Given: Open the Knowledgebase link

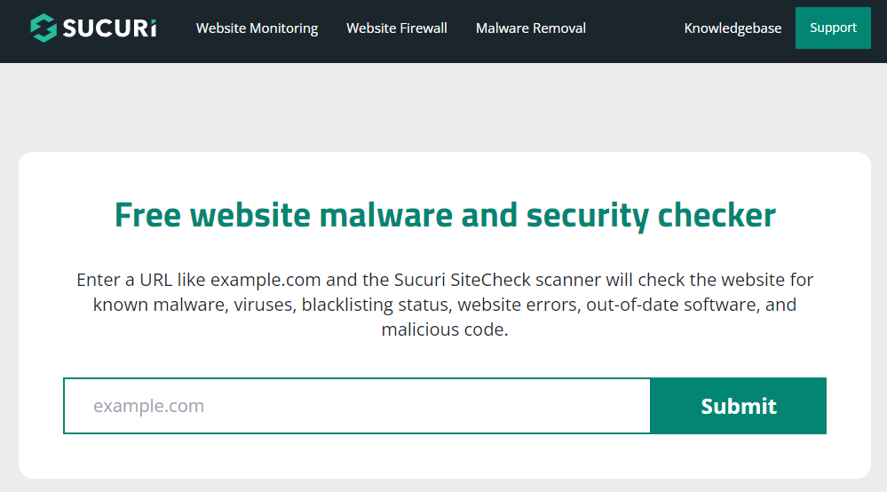Looking at the screenshot, I should coord(733,28).
